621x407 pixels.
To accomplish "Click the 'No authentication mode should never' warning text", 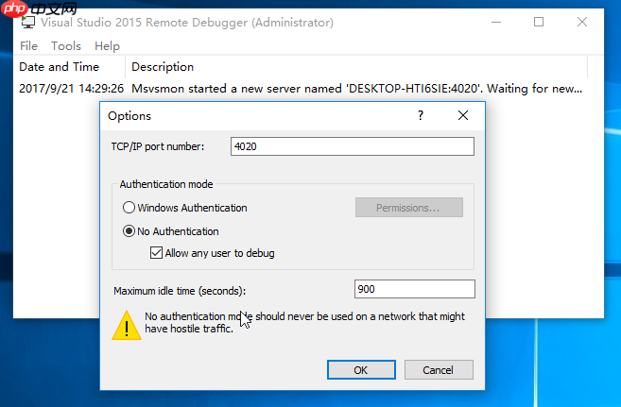I will [x=304, y=322].
